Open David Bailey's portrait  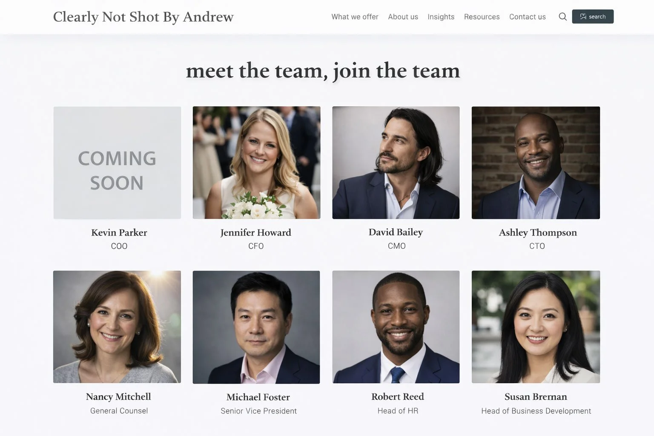coord(396,163)
